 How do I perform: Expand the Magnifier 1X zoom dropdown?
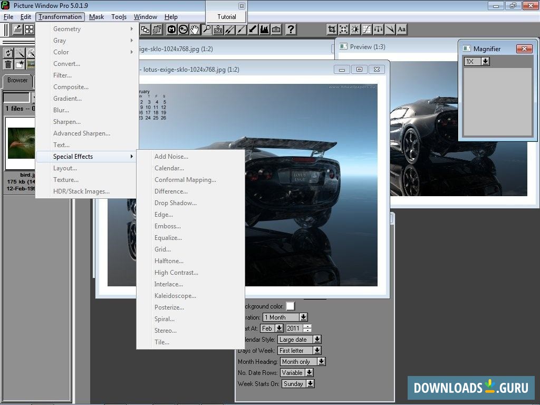(485, 62)
